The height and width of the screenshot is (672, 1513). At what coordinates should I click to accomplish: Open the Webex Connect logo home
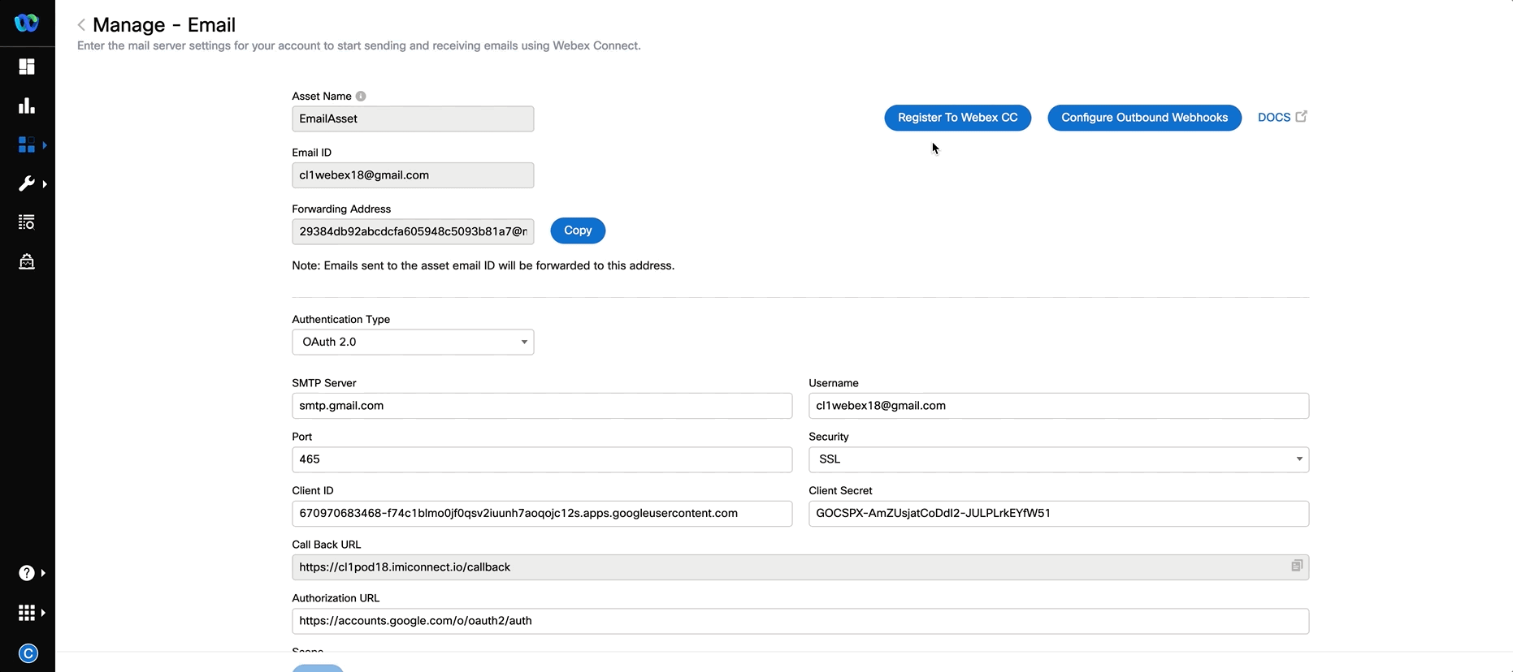pyautogui.click(x=27, y=23)
